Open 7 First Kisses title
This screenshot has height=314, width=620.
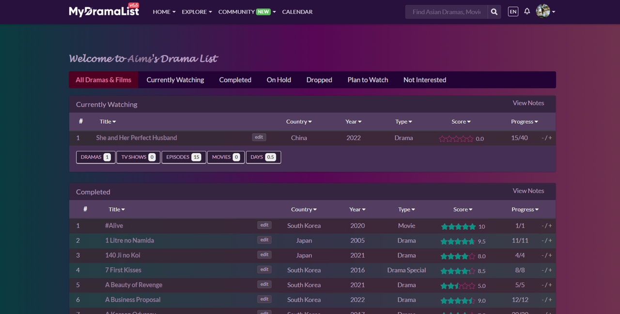[x=123, y=270]
